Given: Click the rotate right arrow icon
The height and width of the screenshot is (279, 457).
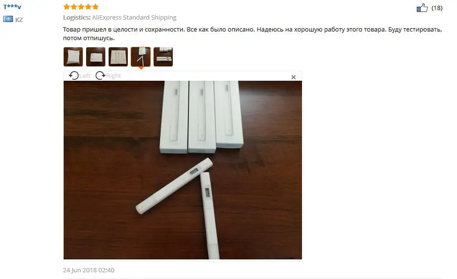Looking at the screenshot, I should pos(100,75).
